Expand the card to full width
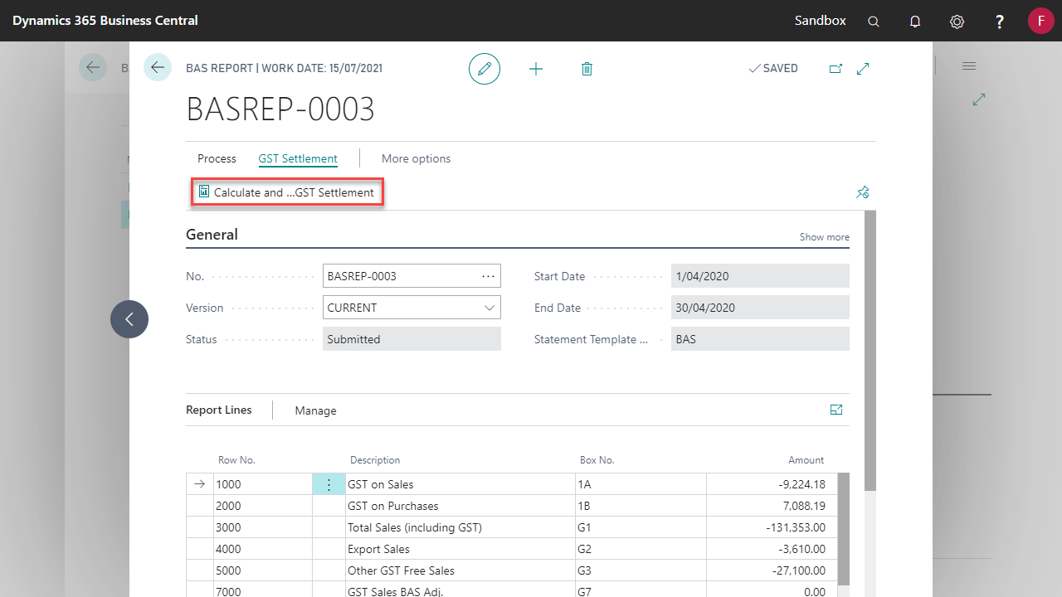Viewport: 1062px width, 597px height. pyautogui.click(x=863, y=69)
